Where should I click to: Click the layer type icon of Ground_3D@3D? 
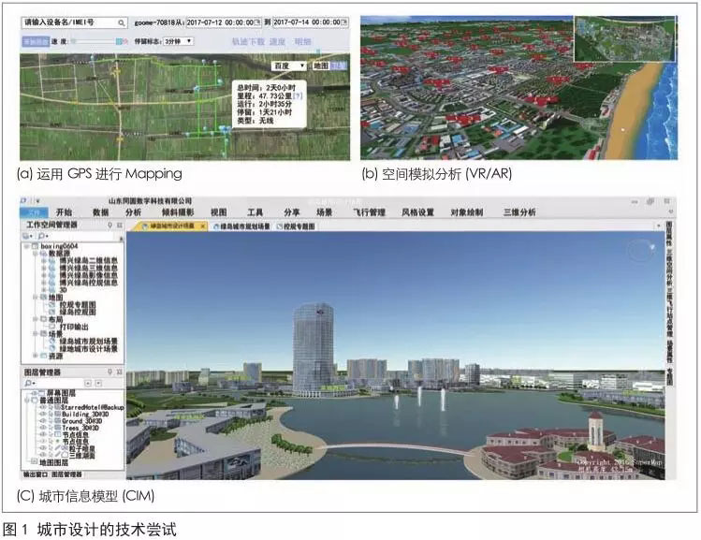(58, 421)
